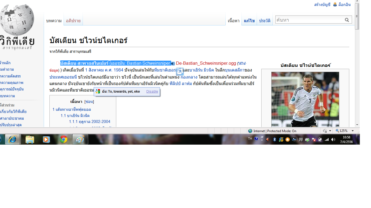Open the บาเยิร์น มิวนิค article link
Screen dimensions: 371x208
pyautogui.click(x=202, y=70)
